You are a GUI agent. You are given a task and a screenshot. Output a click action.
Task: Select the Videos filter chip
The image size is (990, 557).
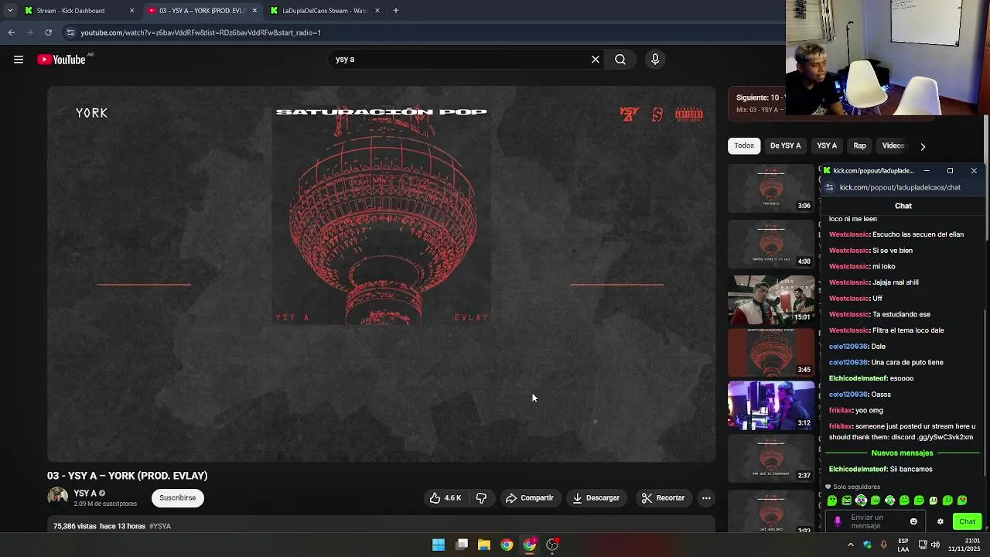pos(893,145)
